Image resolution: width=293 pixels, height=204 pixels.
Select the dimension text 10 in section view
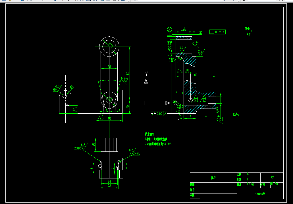pyautogui.click(x=187, y=70)
